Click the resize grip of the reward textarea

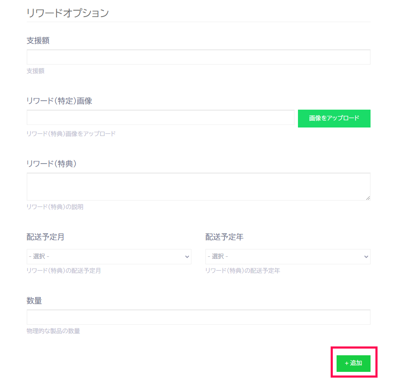[368, 198]
